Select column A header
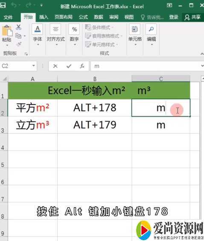The width and height of the screenshot is (204, 241). tap(32, 79)
